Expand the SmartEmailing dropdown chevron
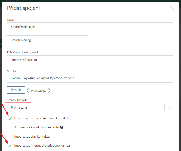This screenshot has height=151, width=181. pyautogui.click(x=84, y=40)
